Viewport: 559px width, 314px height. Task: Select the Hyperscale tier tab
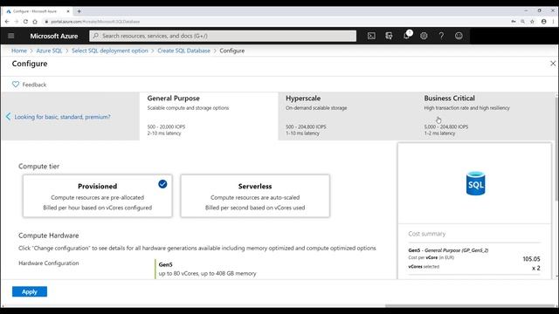tap(348, 116)
